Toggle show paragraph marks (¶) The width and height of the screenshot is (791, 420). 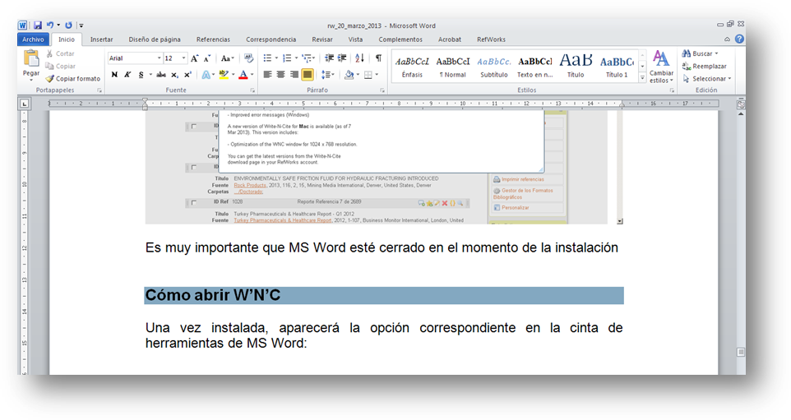coord(378,58)
